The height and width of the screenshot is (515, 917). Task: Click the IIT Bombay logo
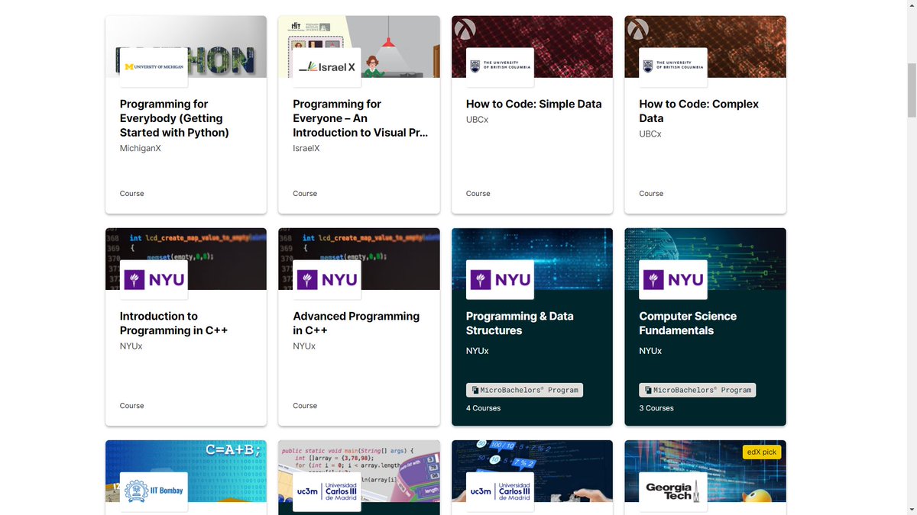[x=154, y=491]
